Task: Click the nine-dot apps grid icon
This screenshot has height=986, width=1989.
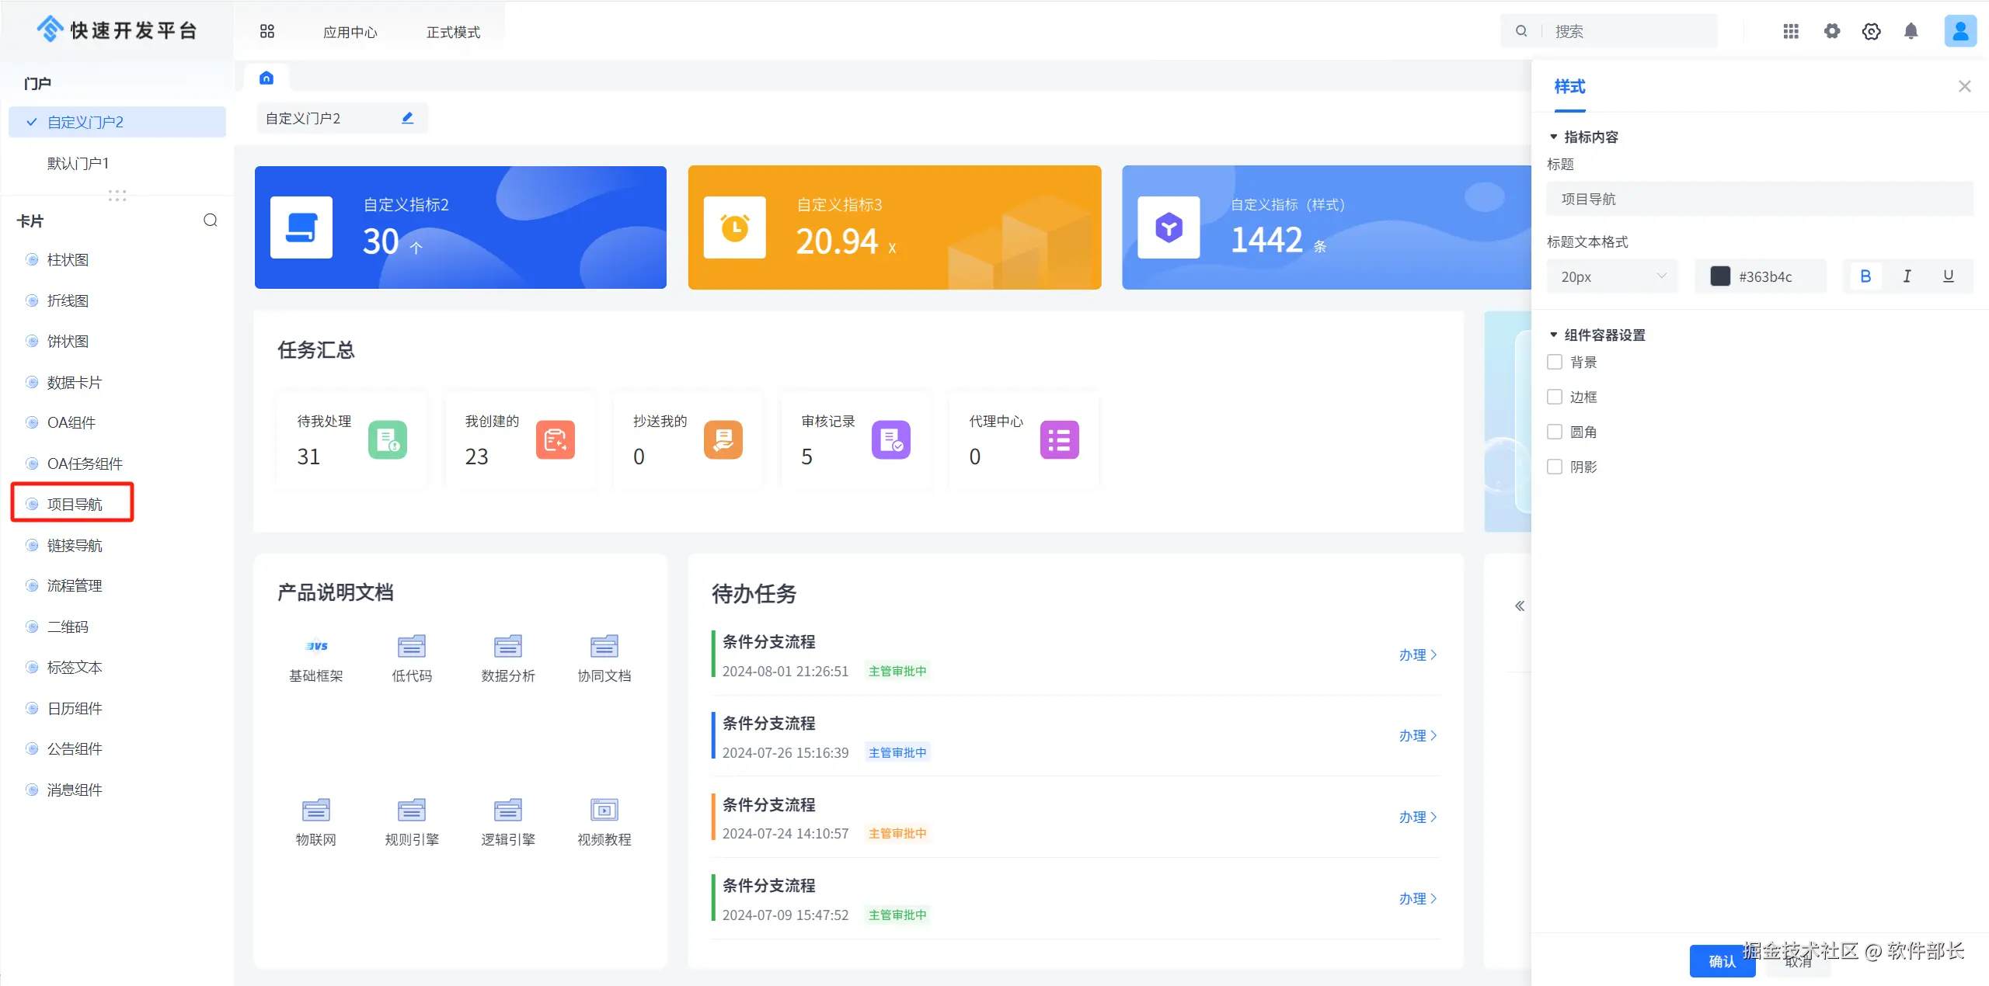Action: (1790, 31)
